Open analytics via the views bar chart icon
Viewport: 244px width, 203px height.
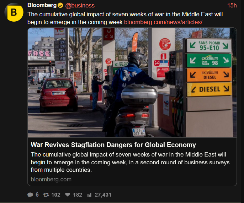tap(89, 195)
